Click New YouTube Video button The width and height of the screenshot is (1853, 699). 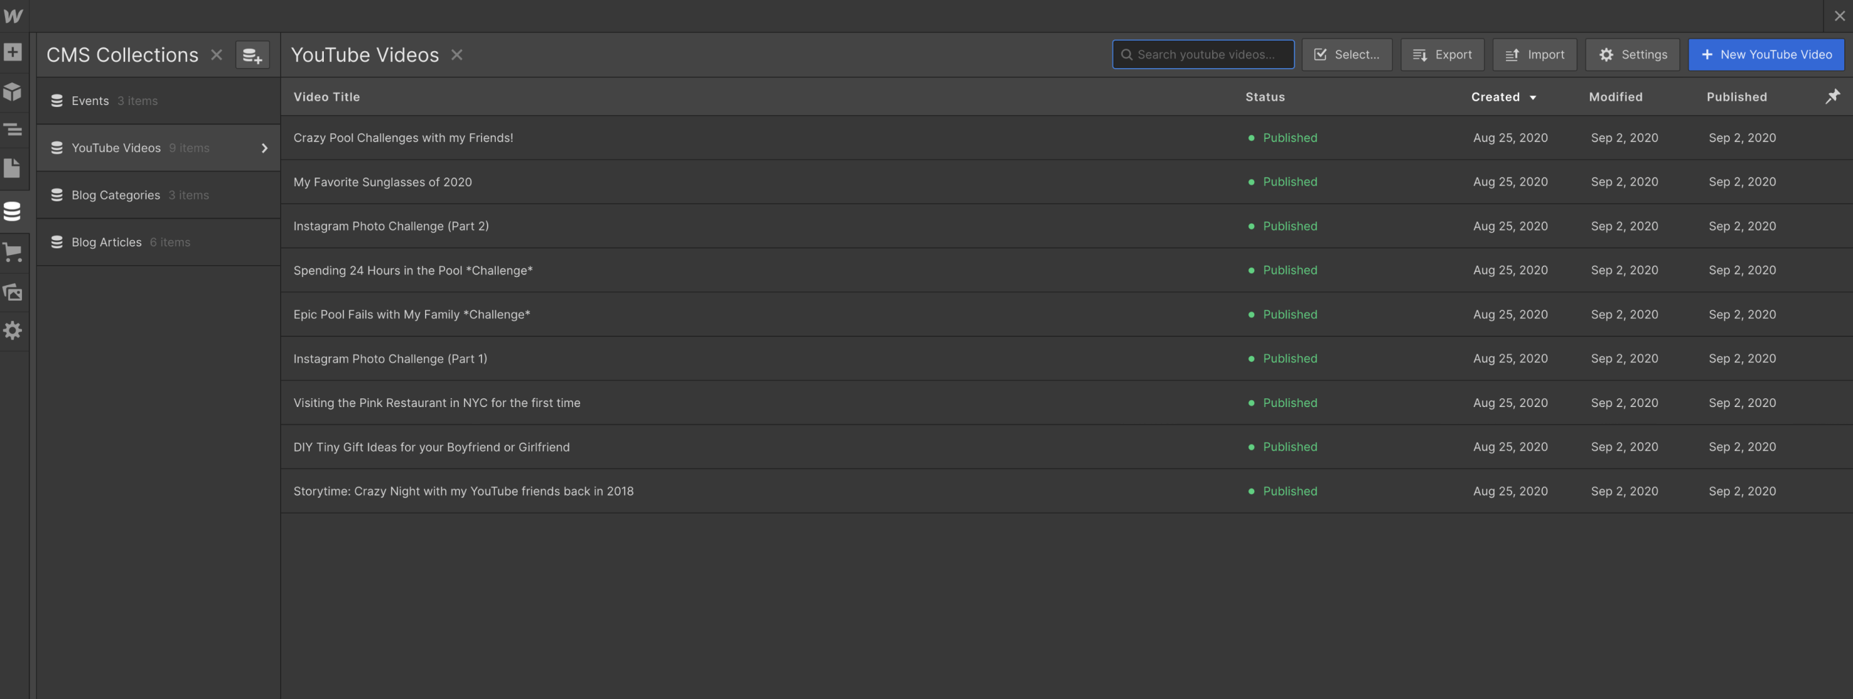[1766, 54]
